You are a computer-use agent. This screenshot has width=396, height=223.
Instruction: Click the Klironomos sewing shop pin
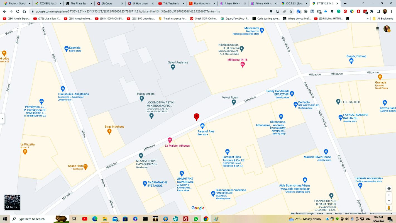click(x=281, y=116)
